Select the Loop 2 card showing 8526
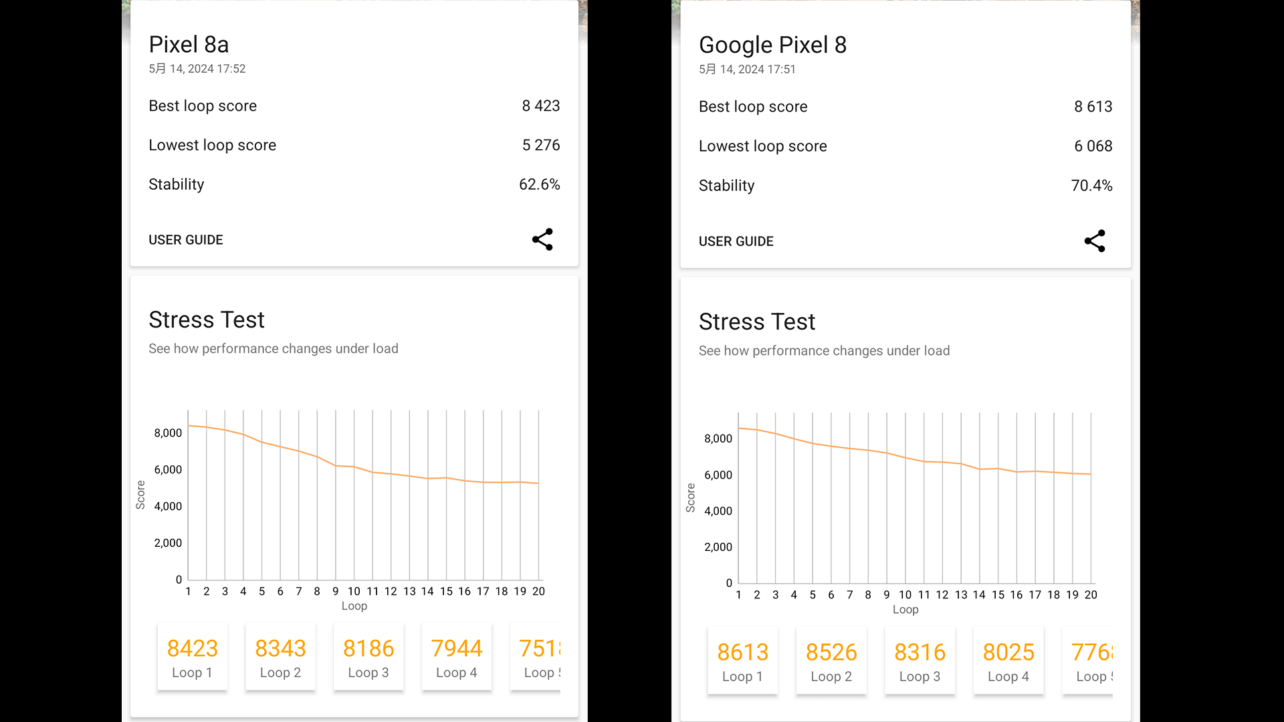Screen dimensions: 1284x722 [x=831, y=661]
